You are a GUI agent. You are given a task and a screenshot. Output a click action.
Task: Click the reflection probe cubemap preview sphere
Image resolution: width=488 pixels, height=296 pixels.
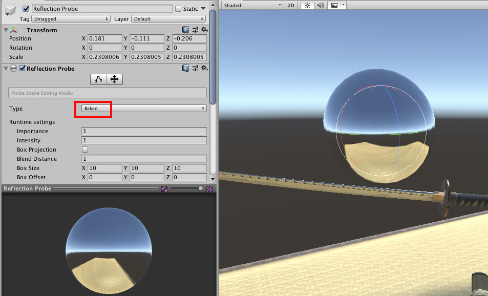[x=109, y=251]
